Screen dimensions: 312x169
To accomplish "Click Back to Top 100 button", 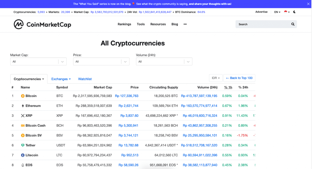I will click(239, 78).
